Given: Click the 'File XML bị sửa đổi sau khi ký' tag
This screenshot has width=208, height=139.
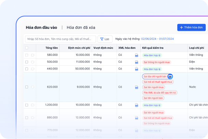Looking at the screenshot, I should coord(160,92).
